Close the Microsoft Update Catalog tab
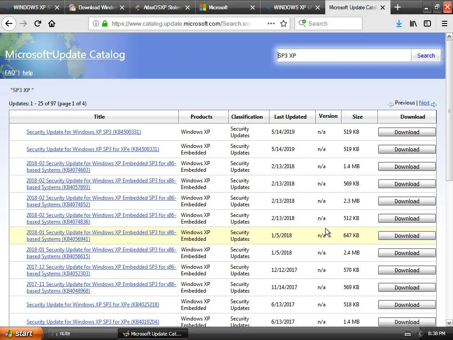Screen dimensions: 453x340 coord(383,8)
